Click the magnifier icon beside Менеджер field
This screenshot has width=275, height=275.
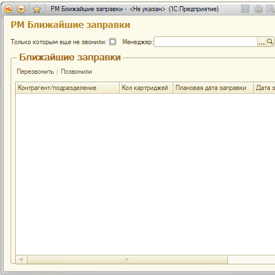(x=270, y=42)
